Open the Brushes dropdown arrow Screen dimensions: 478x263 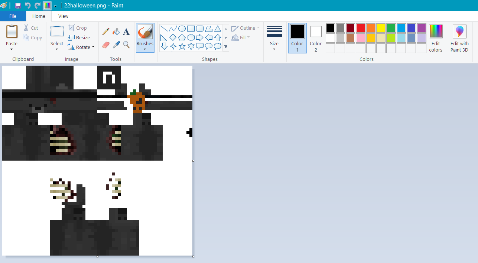(145, 49)
